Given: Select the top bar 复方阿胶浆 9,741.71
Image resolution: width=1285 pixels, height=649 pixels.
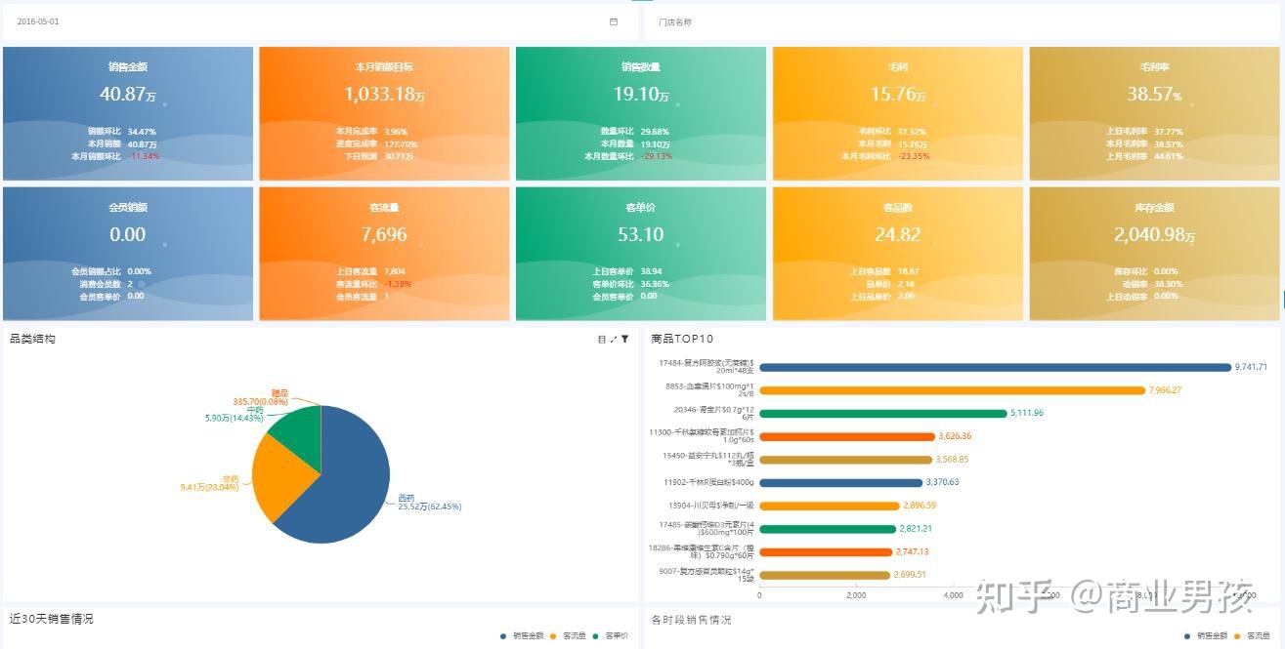Looking at the screenshot, I should click(995, 367).
